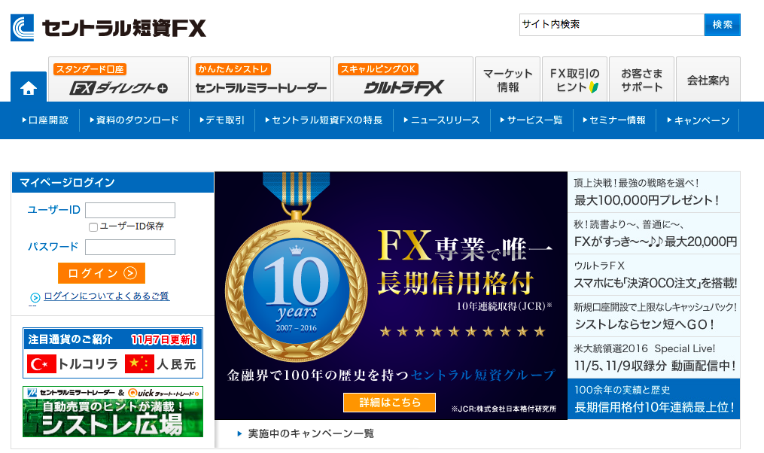The image size is (764, 453).
Task: Open デモ取引 menu item
Action: pyautogui.click(x=222, y=120)
